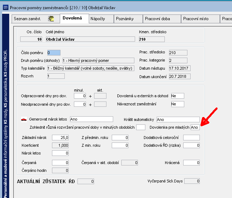This screenshot has width=232, height=198.
Task: Click the Dodatková celoroční field
Action: (191, 138)
